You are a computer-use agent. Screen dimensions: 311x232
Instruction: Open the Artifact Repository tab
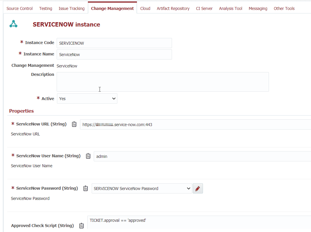pyautogui.click(x=173, y=8)
